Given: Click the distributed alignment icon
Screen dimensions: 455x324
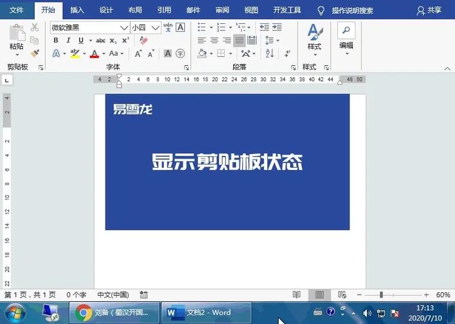Looking at the screenshot, I should coord(252,40).
